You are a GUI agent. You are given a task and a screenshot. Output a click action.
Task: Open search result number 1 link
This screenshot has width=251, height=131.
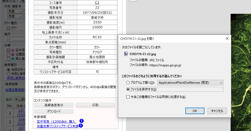click(10, 113)
